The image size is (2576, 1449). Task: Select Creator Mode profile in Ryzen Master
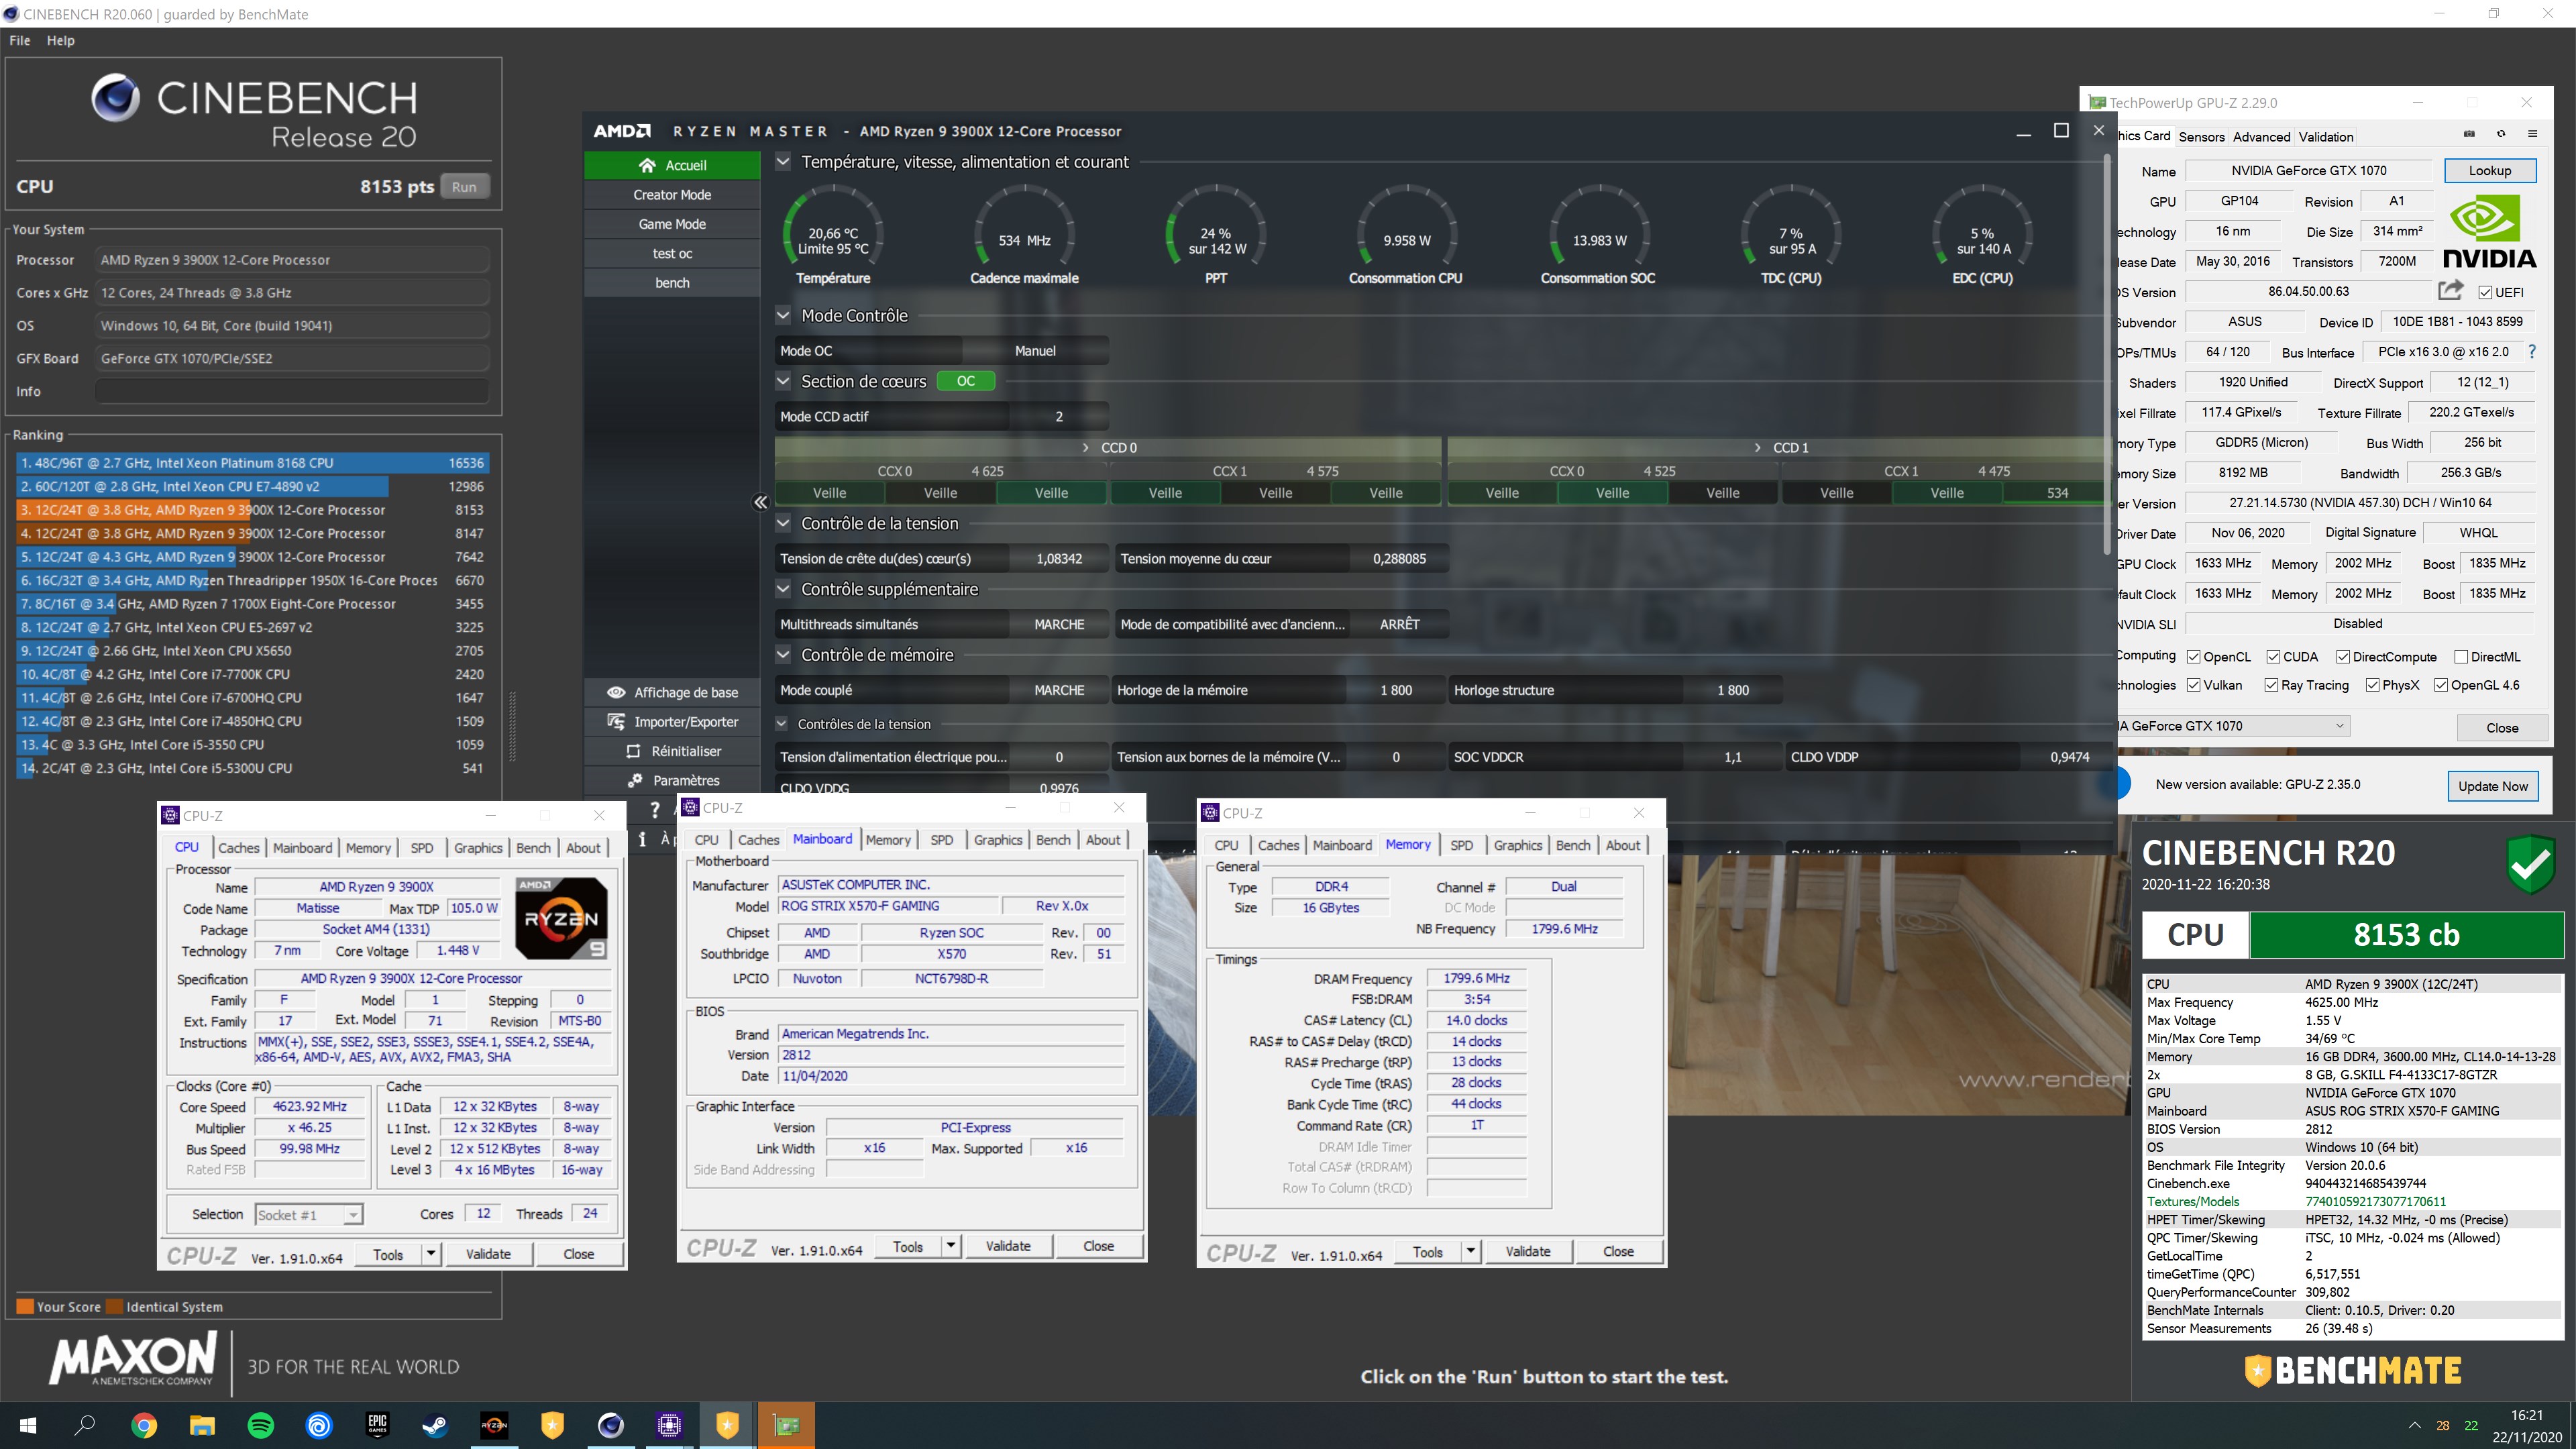(x=672, y=194)
